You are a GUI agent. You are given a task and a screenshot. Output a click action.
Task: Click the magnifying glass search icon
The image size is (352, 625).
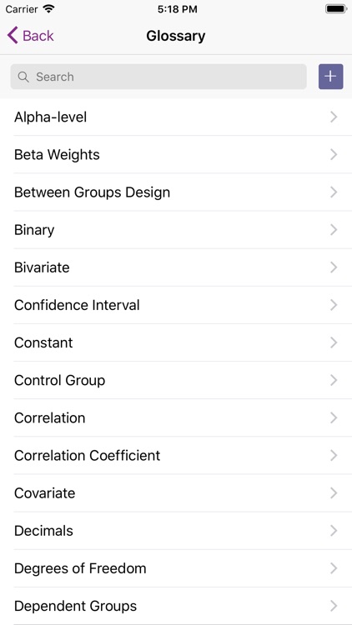[23, 77]
